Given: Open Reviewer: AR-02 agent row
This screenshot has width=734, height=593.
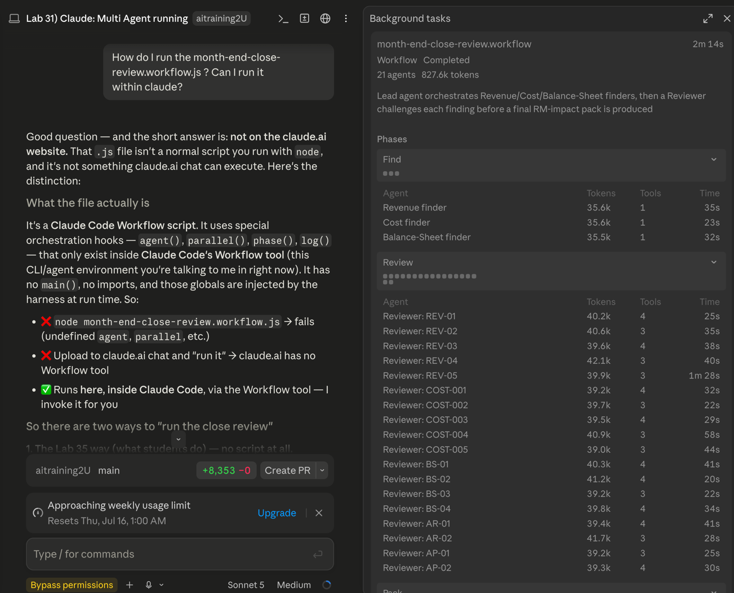Looking at the screenshot, I should [x=551, y=538].
